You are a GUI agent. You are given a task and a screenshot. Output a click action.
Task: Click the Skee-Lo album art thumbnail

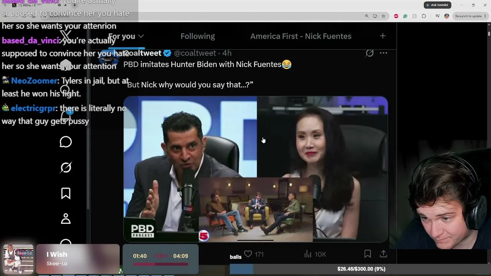pyautogui.click(x=18, y=259)
